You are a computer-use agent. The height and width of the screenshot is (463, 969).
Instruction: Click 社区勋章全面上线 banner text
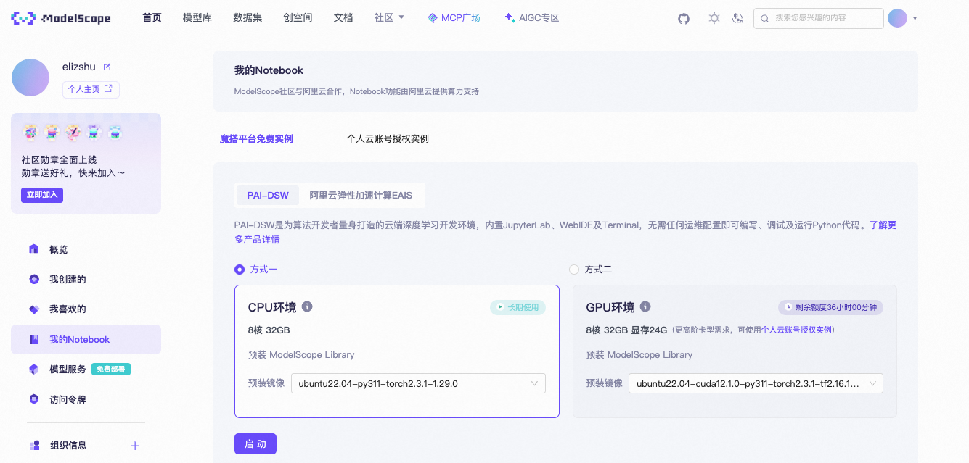tap(59, 159)
